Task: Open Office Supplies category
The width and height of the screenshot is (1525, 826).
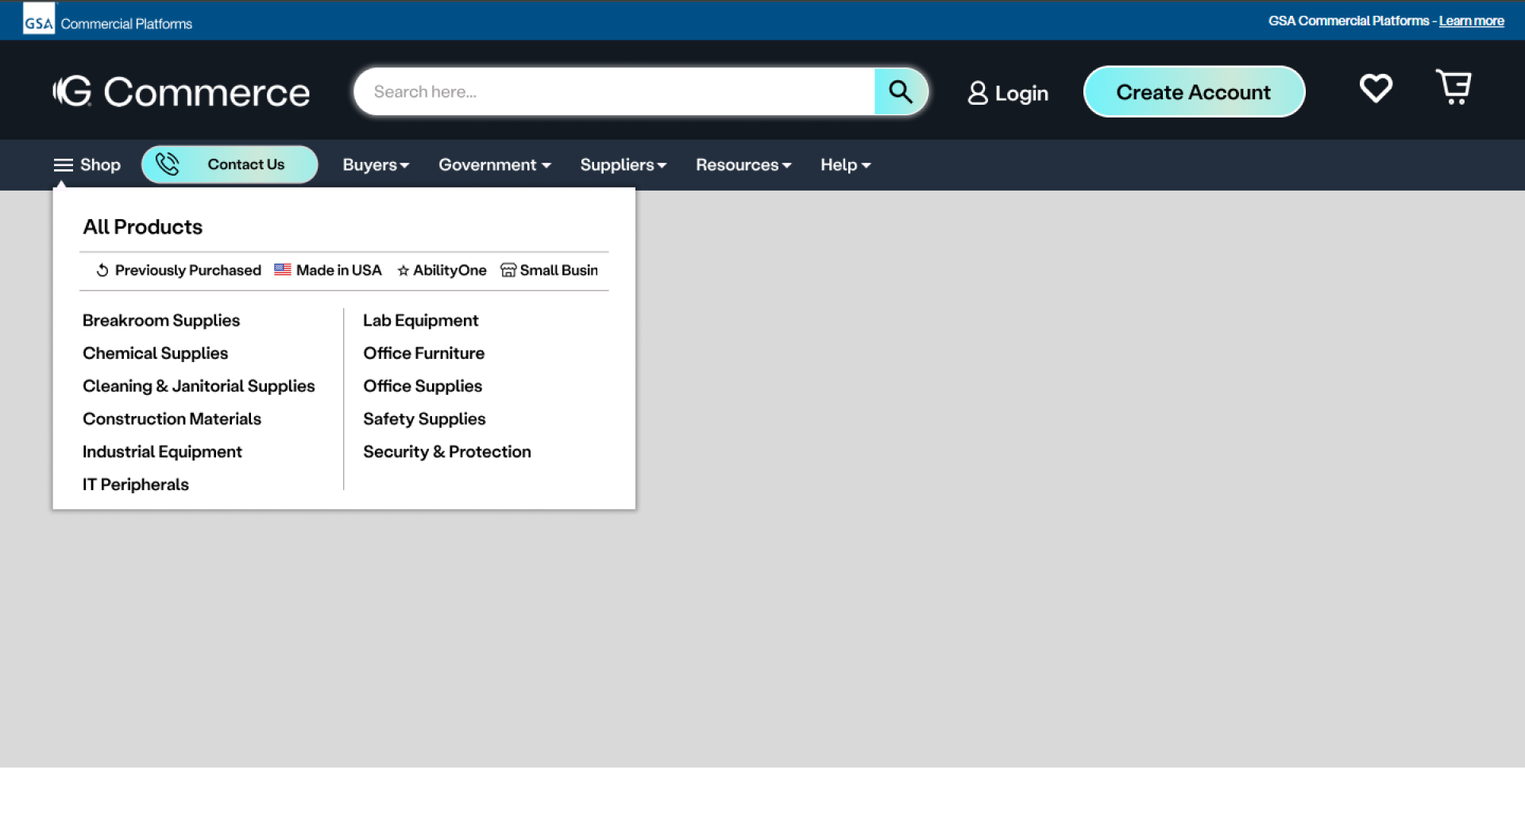Action: (x=423, y=386)
